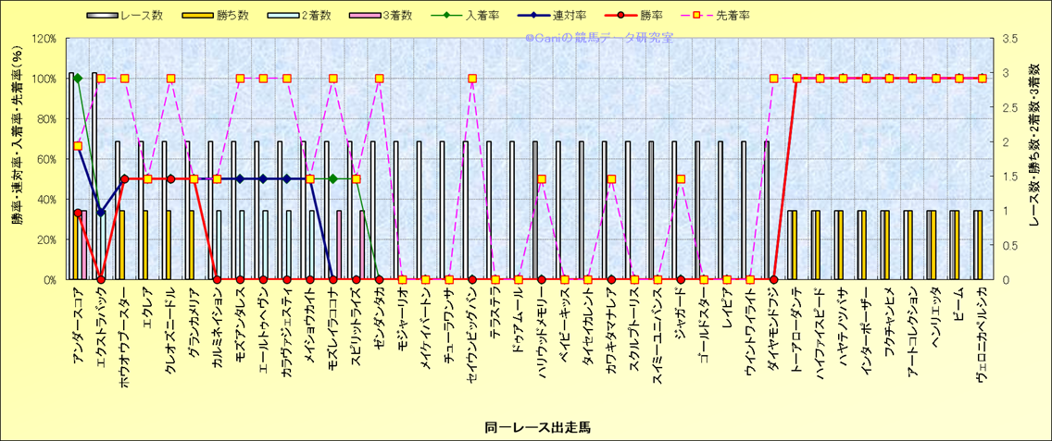Click the green 入着率 data point for アンダースコア
Viewport: 1052px width, 441px height.
coord(78,79)
